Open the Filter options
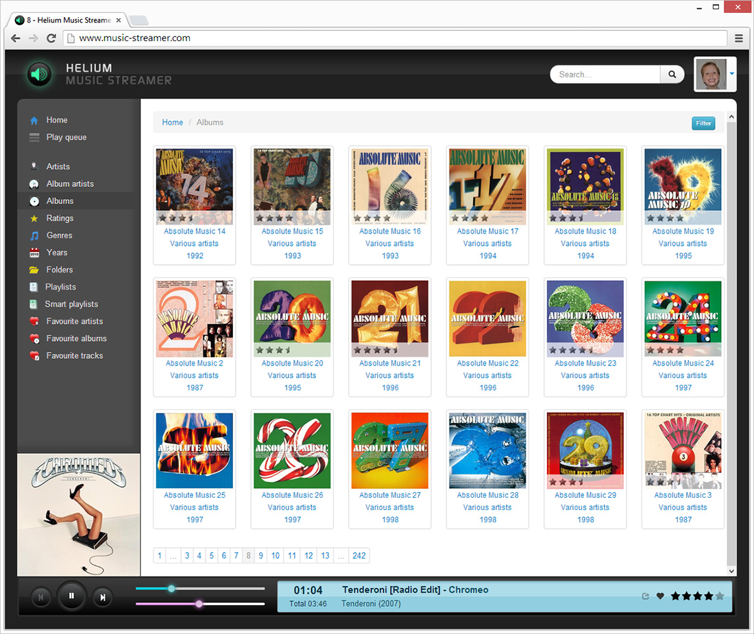 [x=703, y=123]
